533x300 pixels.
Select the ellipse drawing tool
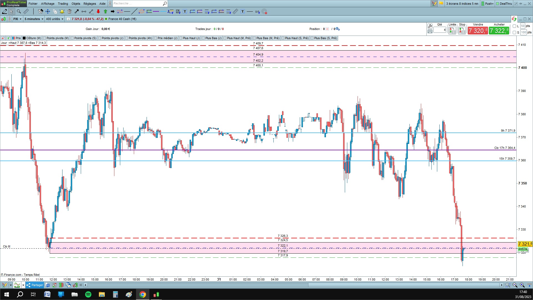coord(142,11)
